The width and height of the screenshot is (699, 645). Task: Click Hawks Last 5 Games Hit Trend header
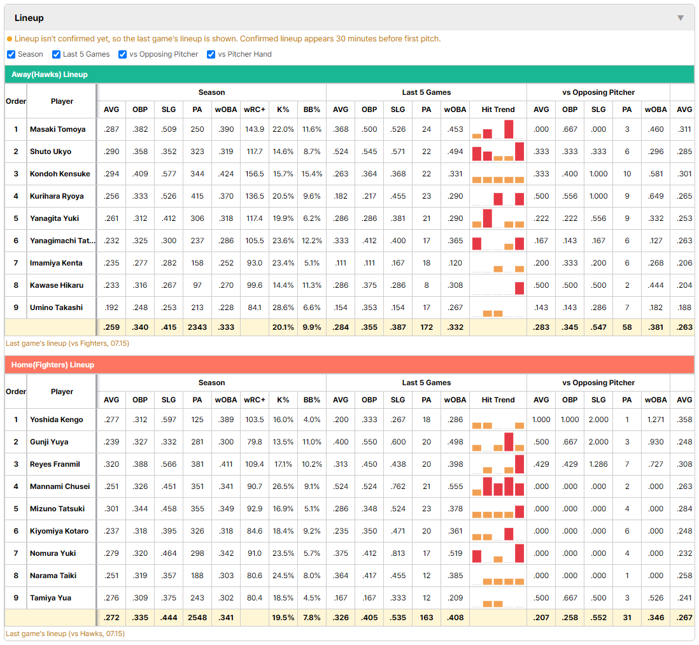click(498, 110)
